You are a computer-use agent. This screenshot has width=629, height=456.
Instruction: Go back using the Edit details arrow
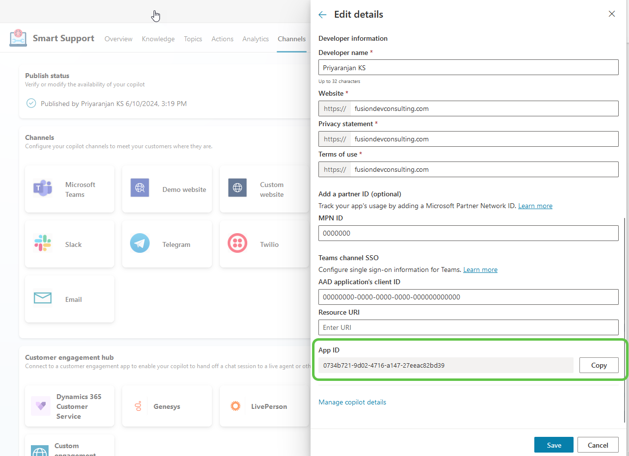click(322, 15)
